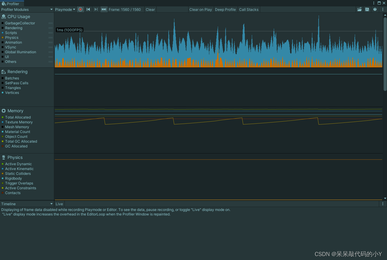Click the reorder handle beside Animation
387x260 pixels.
(51, 42)
